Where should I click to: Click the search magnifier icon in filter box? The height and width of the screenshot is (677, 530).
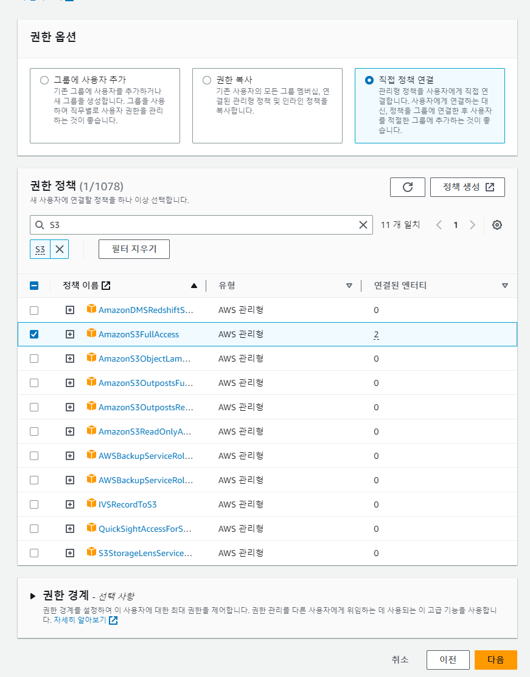40,225
